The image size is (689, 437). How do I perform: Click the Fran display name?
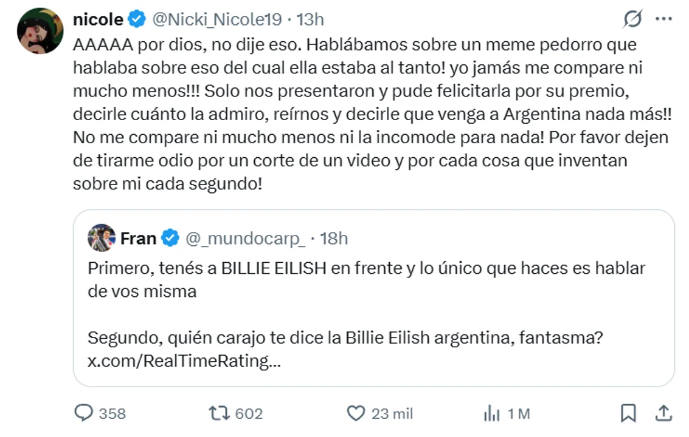pos(138,239)
